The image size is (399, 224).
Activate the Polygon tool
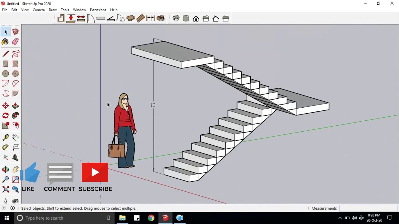point(16,74)
